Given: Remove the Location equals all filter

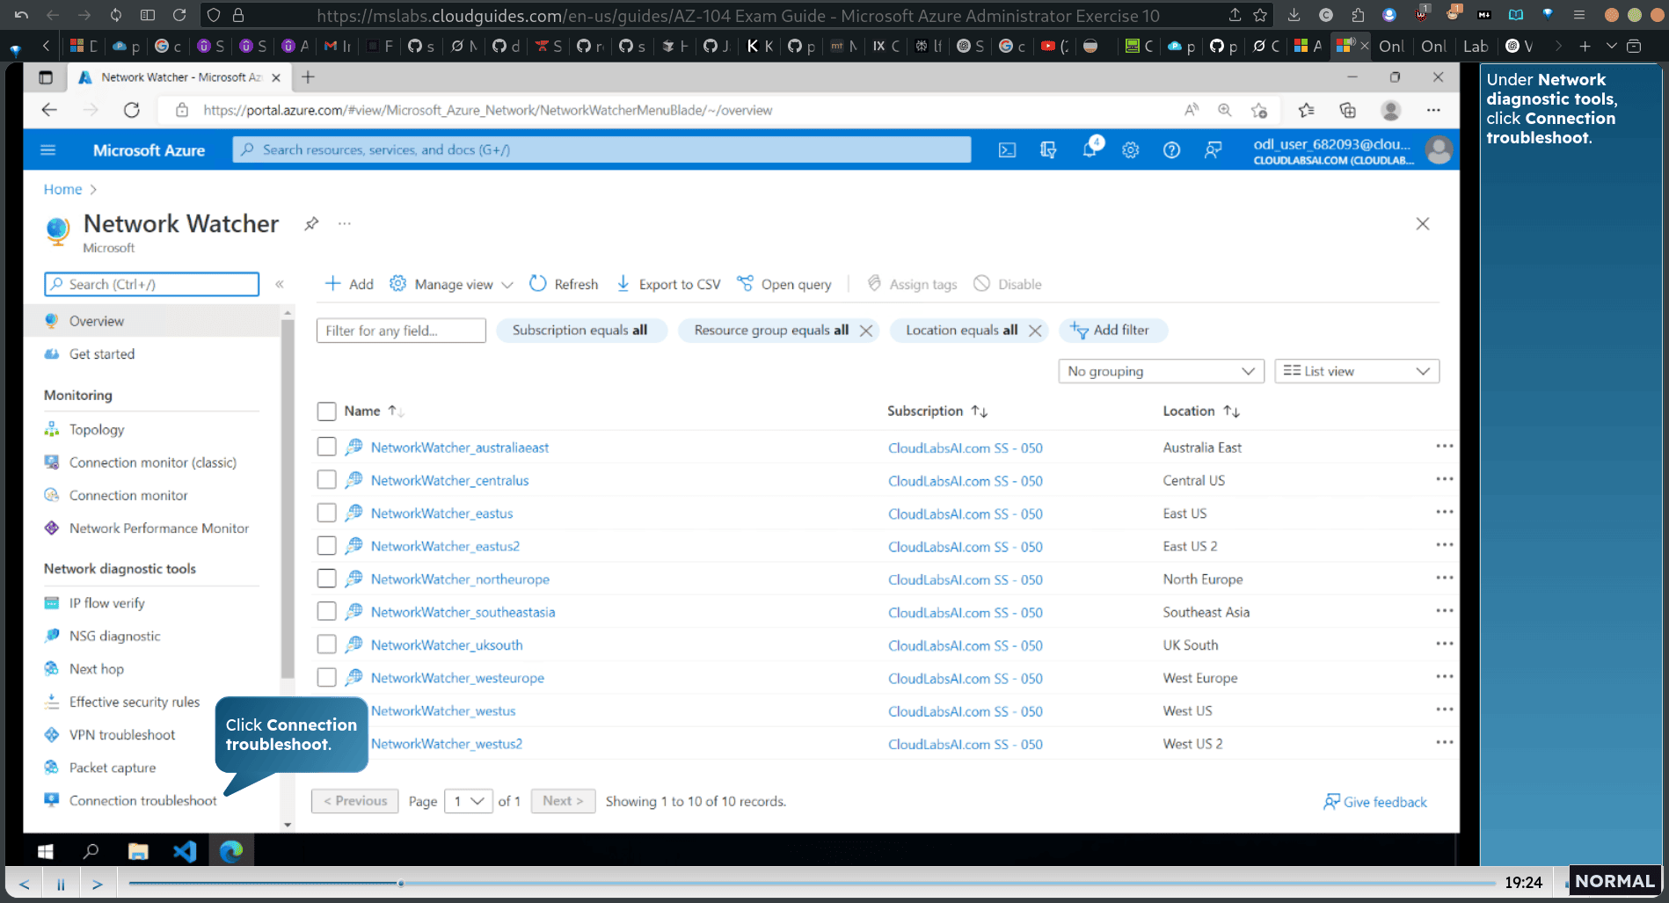Looking at the screenshot, I should pos(1035,331).
